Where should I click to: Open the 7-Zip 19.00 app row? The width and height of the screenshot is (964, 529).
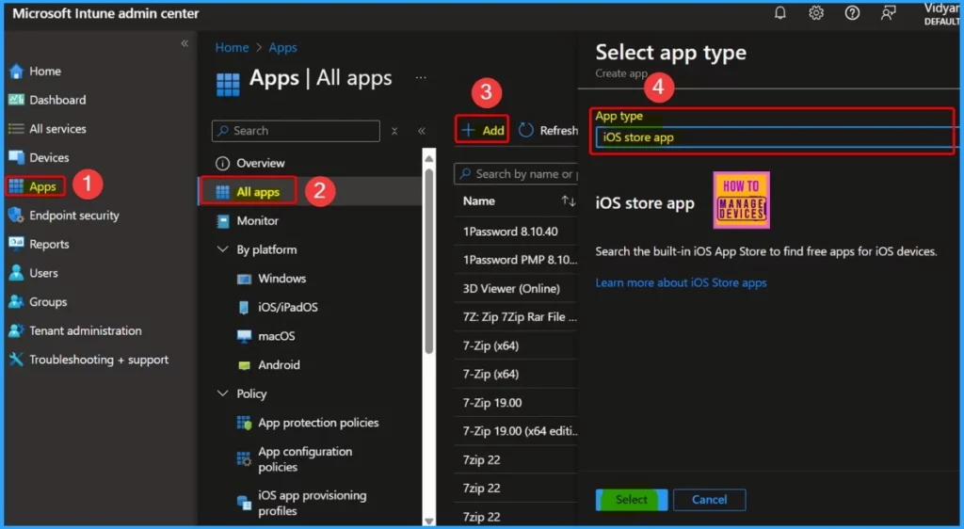pos(492,403)
